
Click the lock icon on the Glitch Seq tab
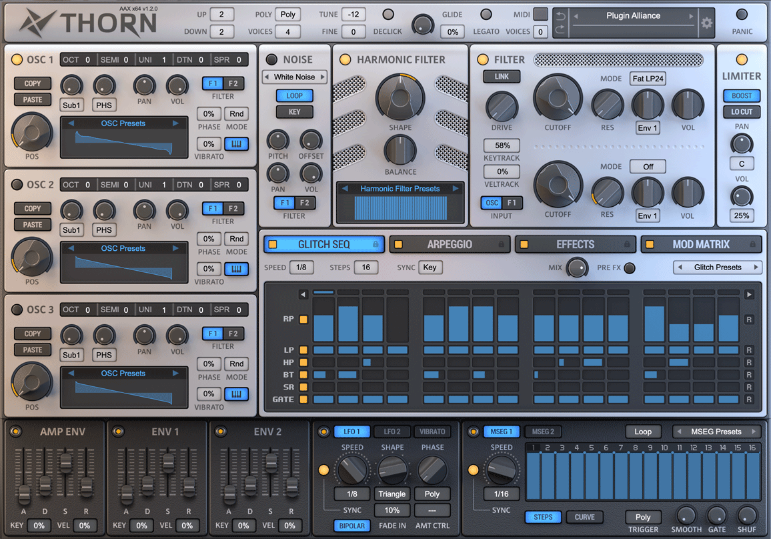[x=375, y=244]
